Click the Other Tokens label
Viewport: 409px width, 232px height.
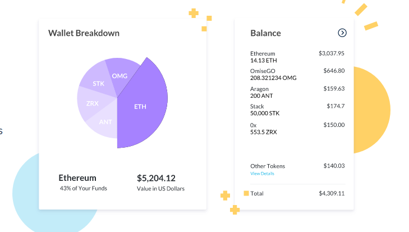268,166
